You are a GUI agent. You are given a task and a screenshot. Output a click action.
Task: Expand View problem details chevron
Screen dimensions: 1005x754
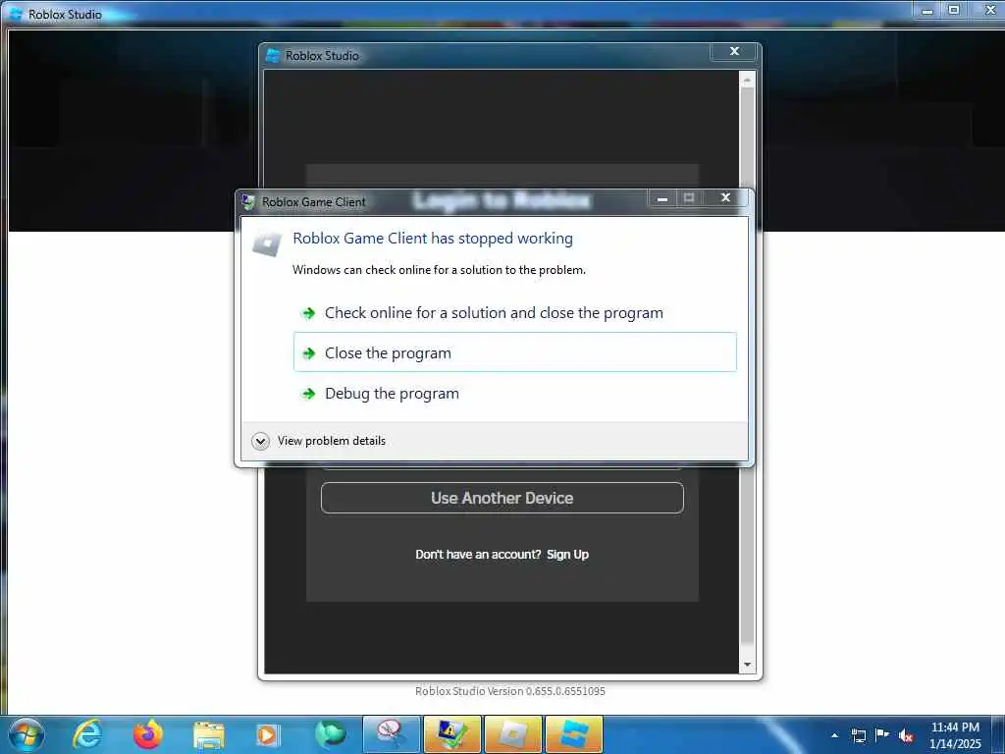tap(260, 441)
